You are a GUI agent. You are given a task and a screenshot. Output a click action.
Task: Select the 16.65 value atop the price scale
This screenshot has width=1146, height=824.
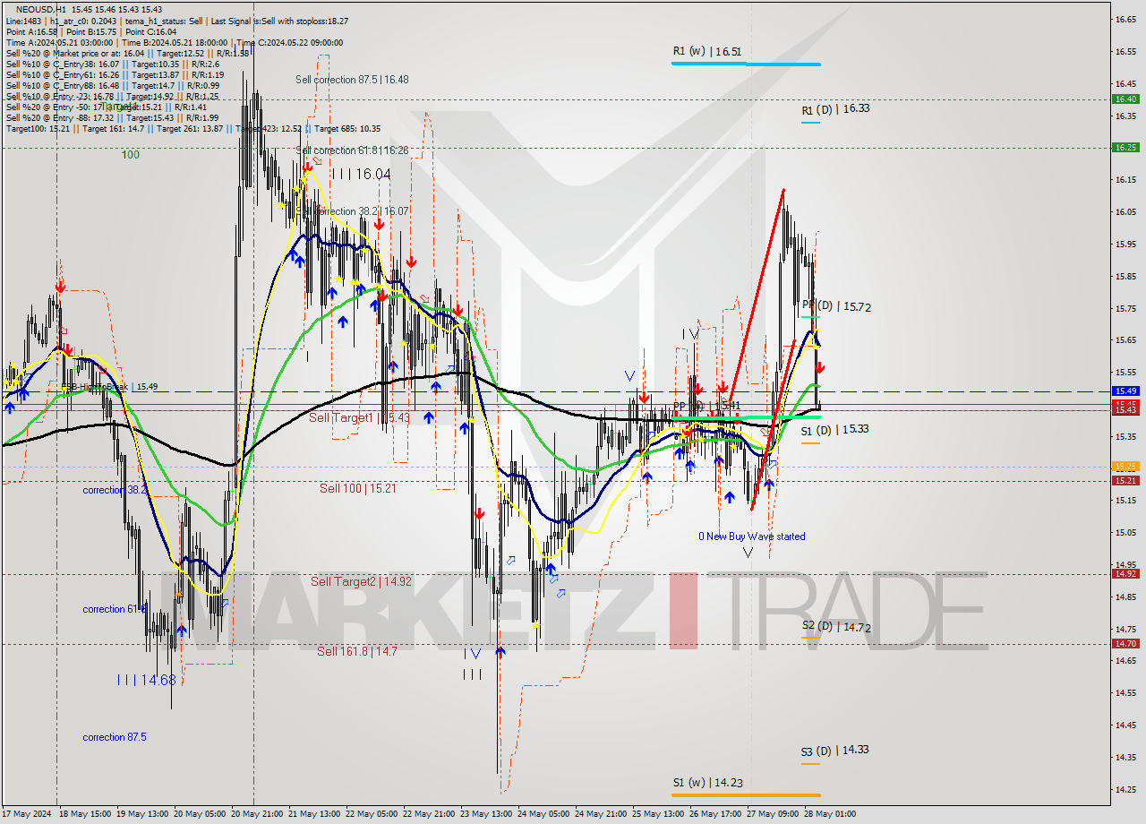tap(1125, 19)
